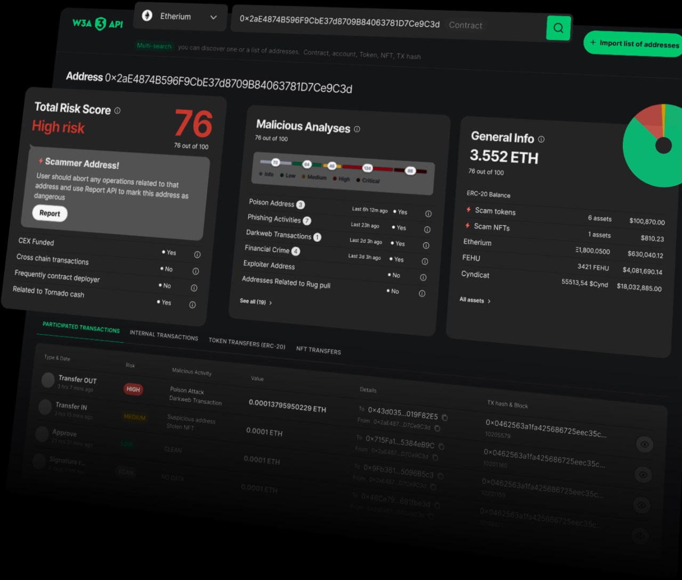
Task: Click info icon in CEX Funded row
Action: (x=197, y=254)
